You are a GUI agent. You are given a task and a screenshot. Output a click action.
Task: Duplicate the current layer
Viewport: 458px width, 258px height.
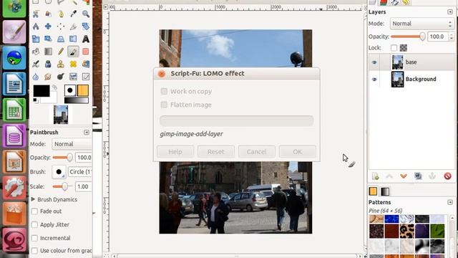click(418, 176)
